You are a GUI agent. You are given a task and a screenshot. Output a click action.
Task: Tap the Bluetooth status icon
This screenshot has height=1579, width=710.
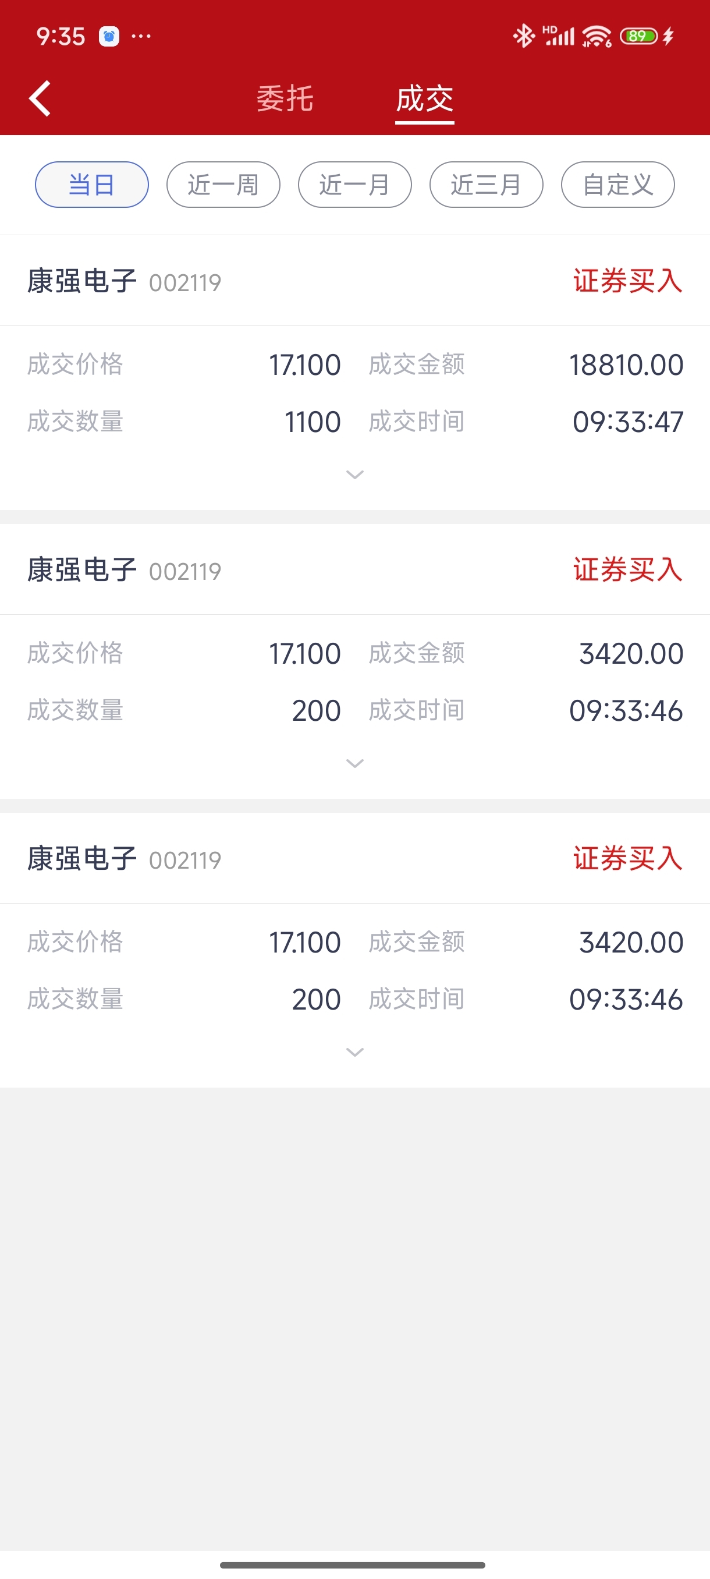(x=523, y=36)
